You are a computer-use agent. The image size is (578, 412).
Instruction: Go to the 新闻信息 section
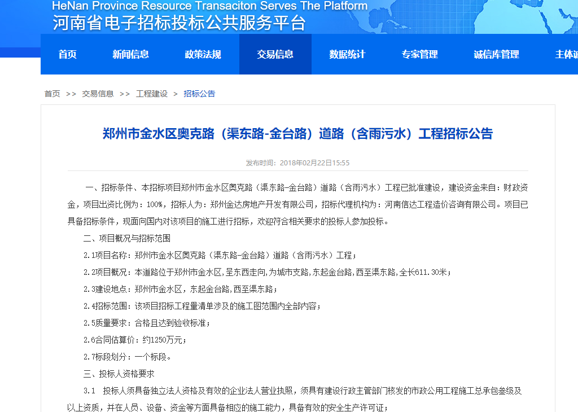click(130, 54)
